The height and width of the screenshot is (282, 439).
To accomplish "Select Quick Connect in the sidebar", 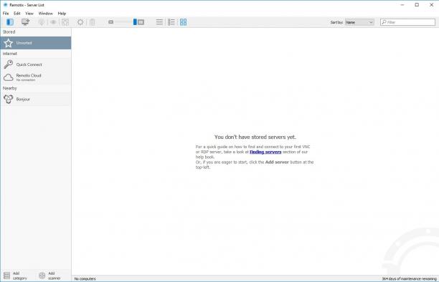I will [36, 64].
